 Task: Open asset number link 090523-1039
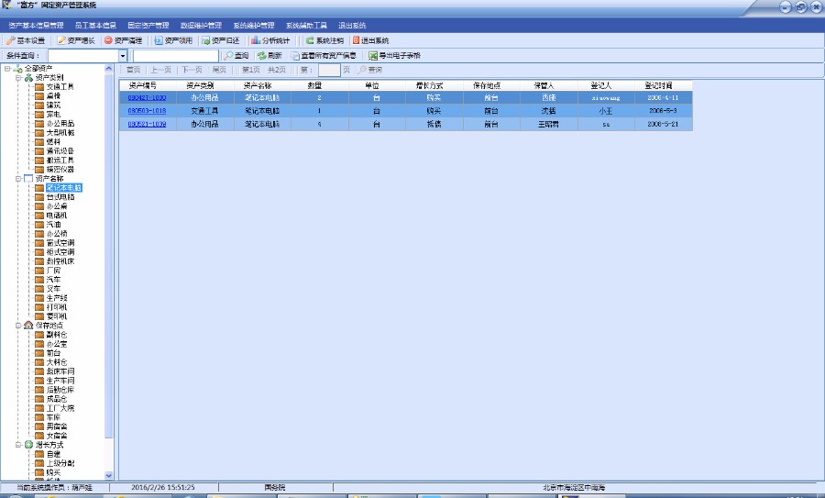[x=147, y=124]
